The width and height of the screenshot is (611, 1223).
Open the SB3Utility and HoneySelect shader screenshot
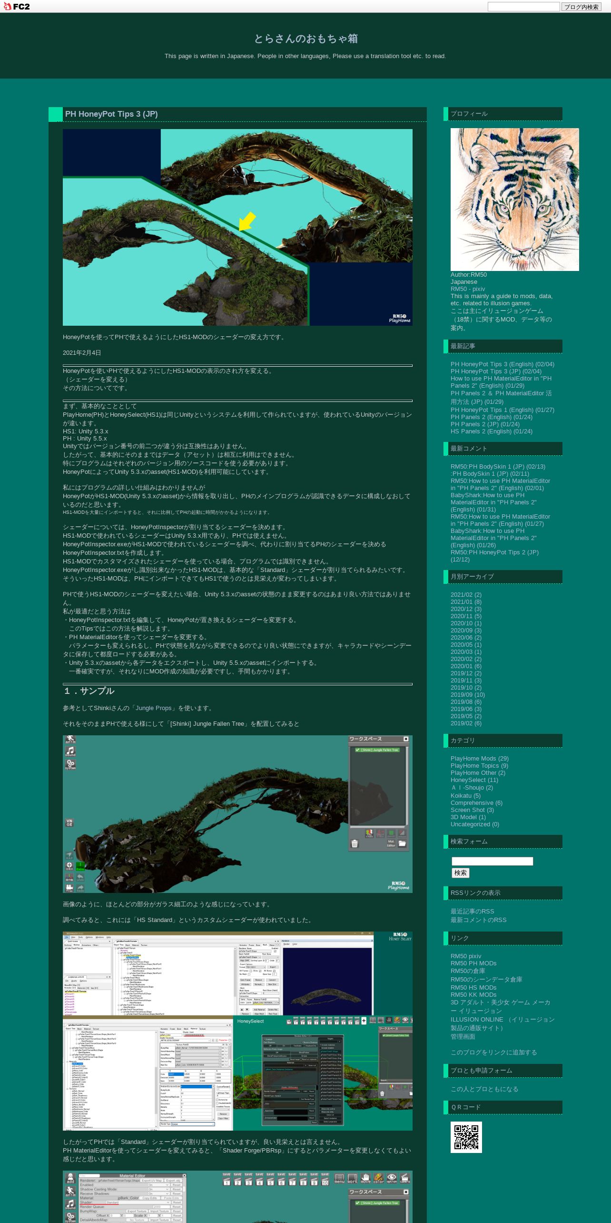click(x=237, y=1031)
